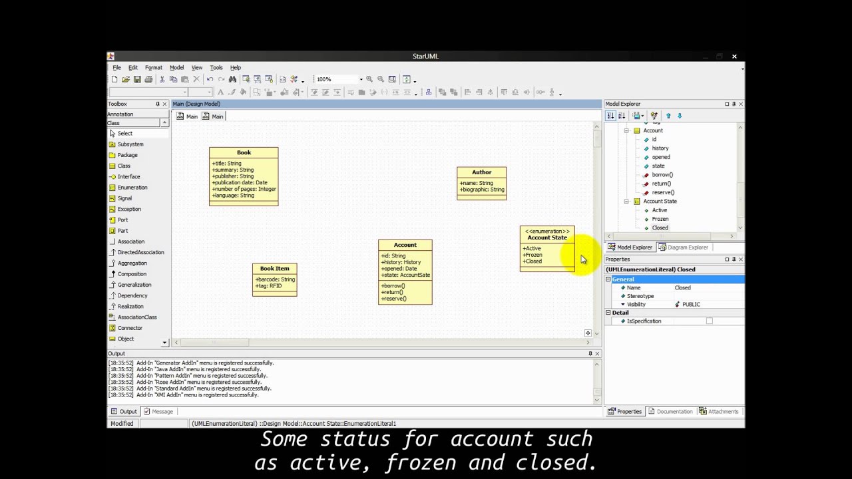Select the Book class in diagram
This screenshot has width=852, height=479.
244,176
